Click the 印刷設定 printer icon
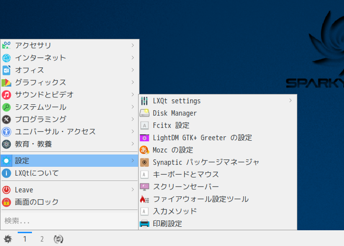This screenshot has width=344, height=246. click(144, 223)
